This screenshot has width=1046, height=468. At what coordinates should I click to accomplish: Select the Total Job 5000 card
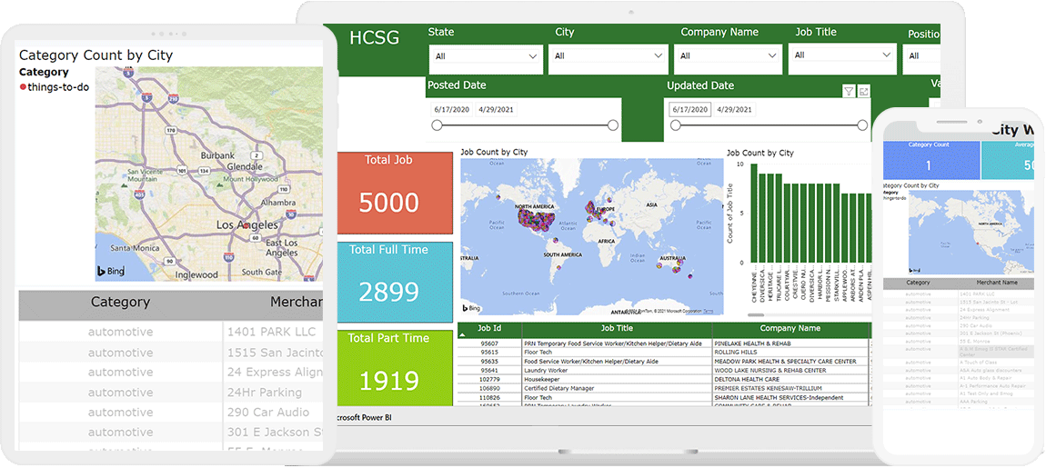point(395,194)
